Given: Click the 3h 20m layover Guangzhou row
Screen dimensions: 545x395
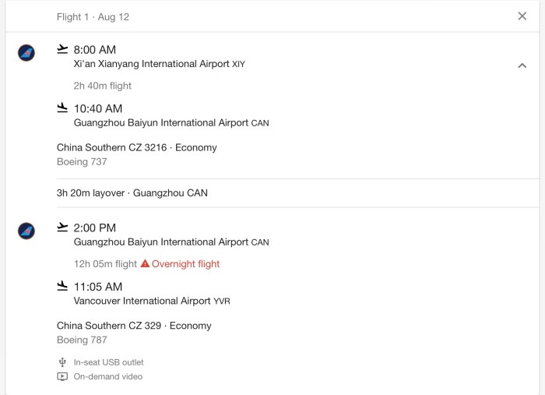Looking at the screenshot, I should click(x=298, y=193).
